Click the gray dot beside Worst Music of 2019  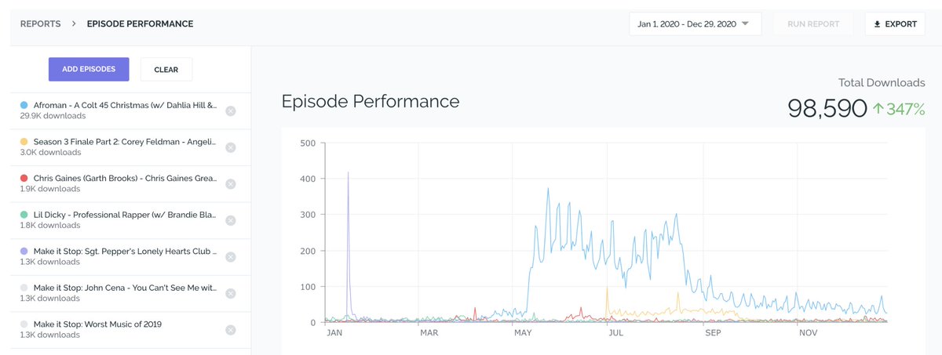tap(24, 324)
